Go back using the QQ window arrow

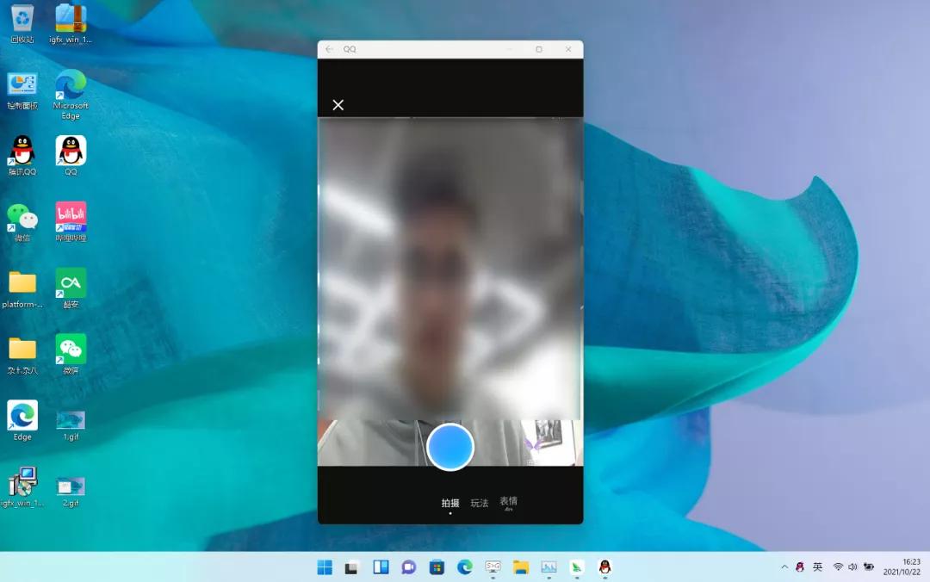329,49
